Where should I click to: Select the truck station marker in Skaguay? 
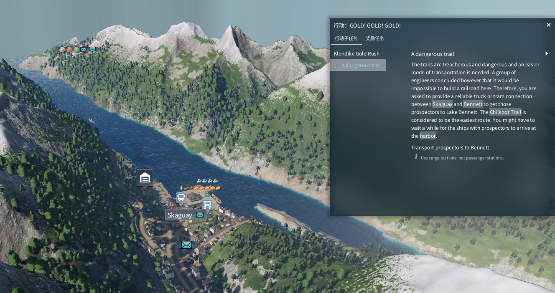[x=207, y=205]
